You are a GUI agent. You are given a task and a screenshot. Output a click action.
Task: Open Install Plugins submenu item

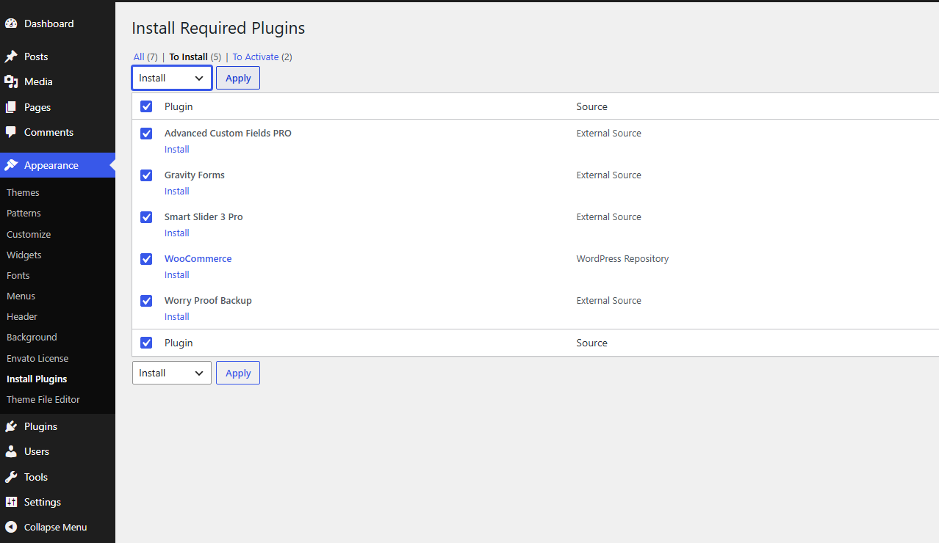click(37, 379)
